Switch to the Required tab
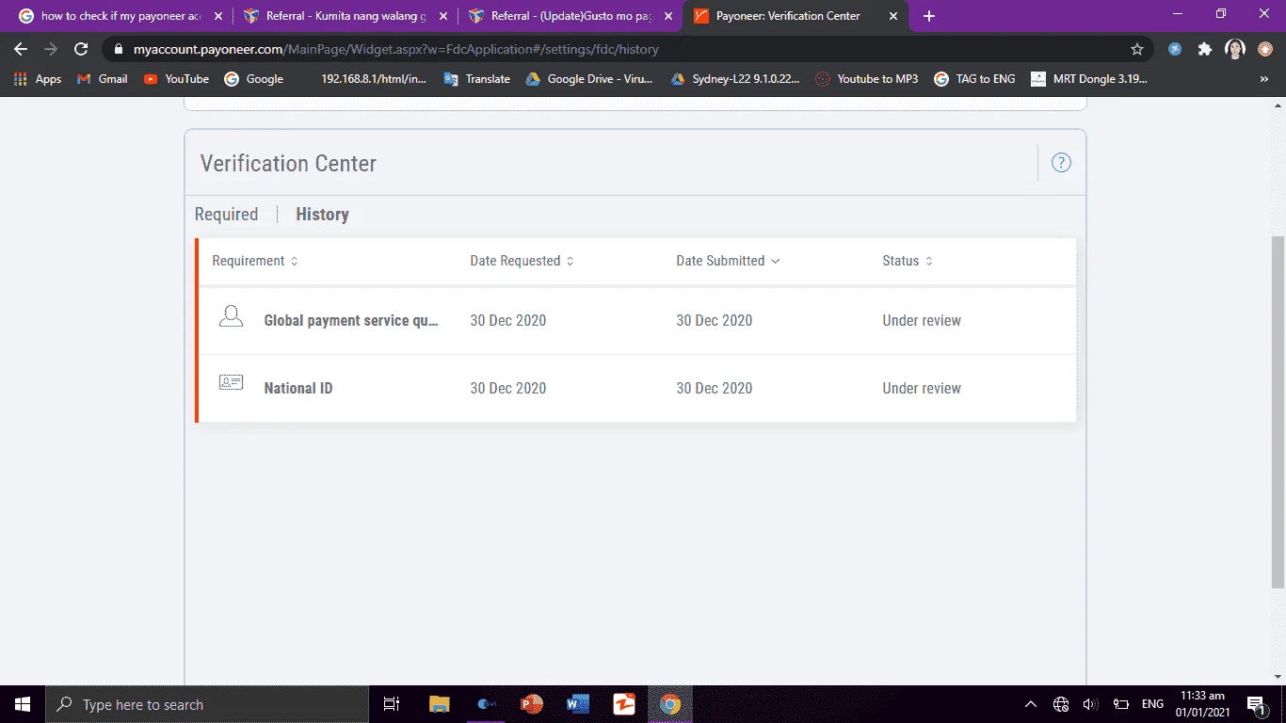Viewport: 1286px width, 723px height. tap(226, 215)
